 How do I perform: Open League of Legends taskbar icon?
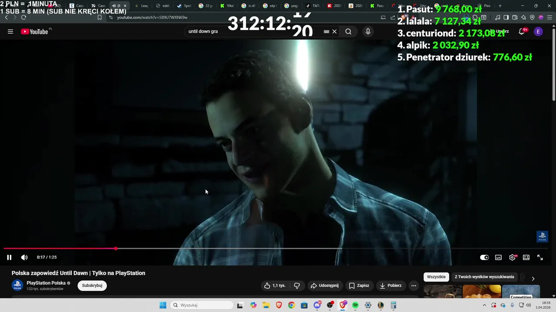click(381, 305)
